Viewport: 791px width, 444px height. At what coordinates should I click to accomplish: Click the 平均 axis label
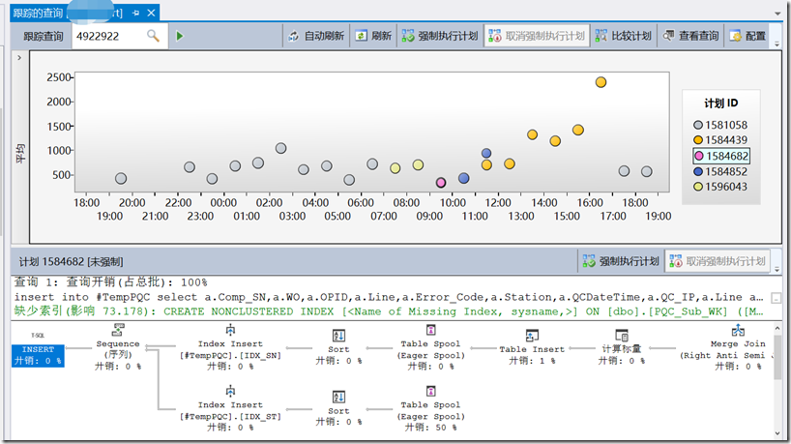click(x=20, y=154)
